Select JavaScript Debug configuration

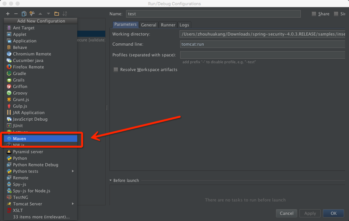pos(40,119)
